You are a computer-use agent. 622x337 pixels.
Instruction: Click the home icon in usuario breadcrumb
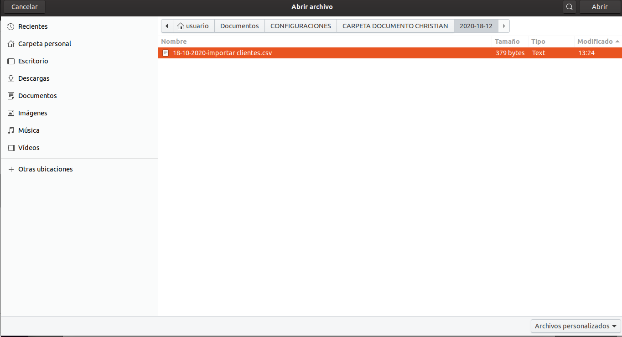[x=181, y=26]
